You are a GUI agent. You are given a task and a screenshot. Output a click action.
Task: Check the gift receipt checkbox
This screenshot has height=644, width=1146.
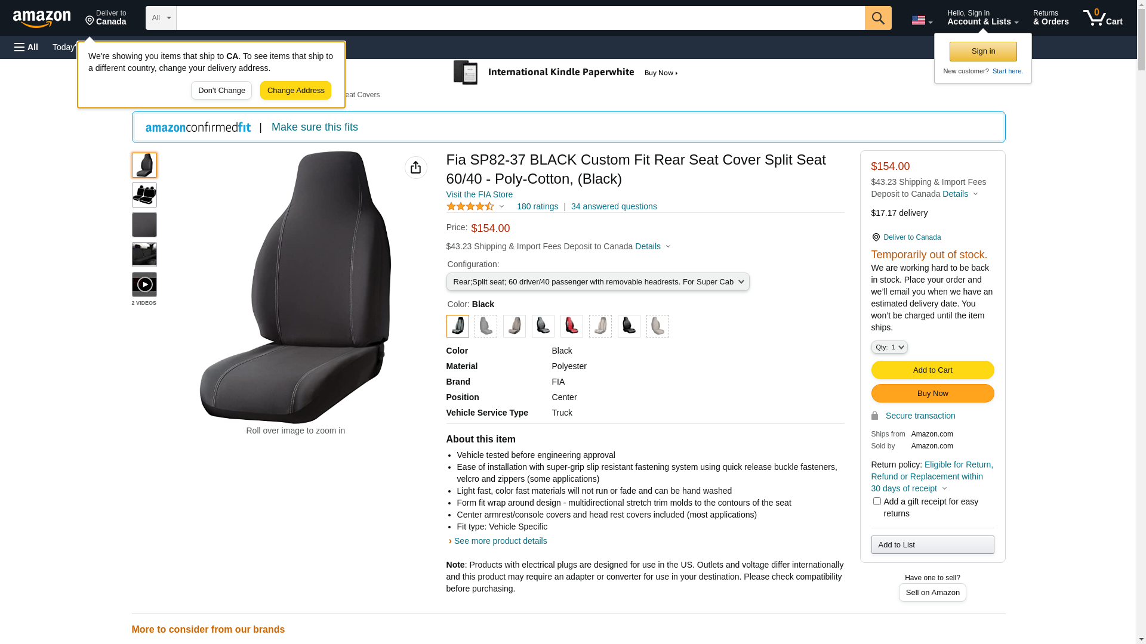(x=876, y=501)
